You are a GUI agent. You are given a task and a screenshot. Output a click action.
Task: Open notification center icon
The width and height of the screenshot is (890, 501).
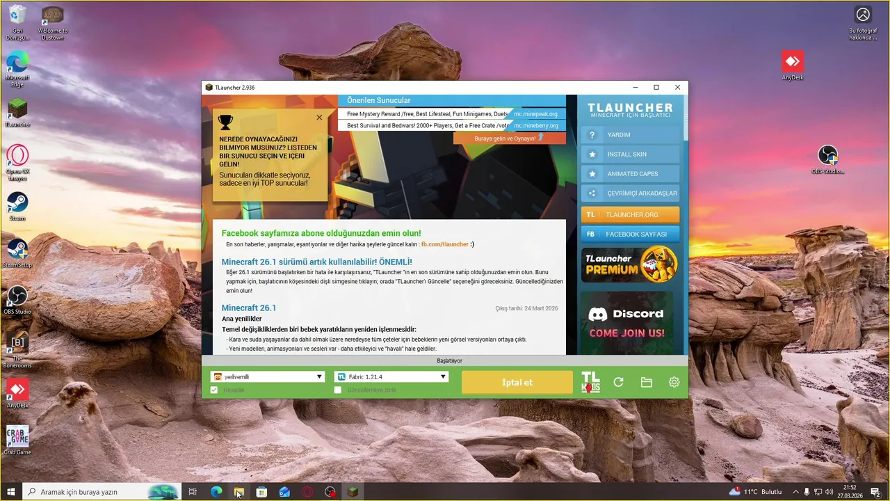click(x=875, y=492)
